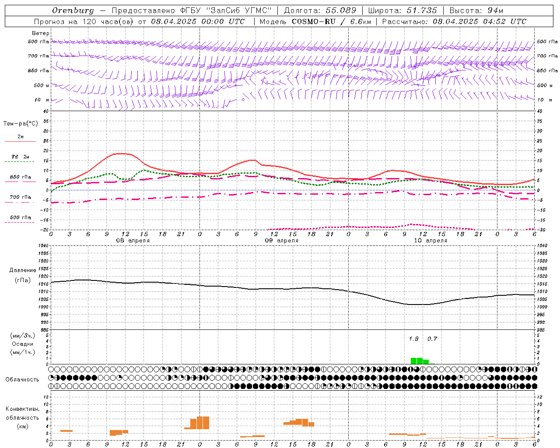Click the small circle calm-wind marker in wind panel
The height and width of the screenshot is (448, 560).
coord(243,99)
